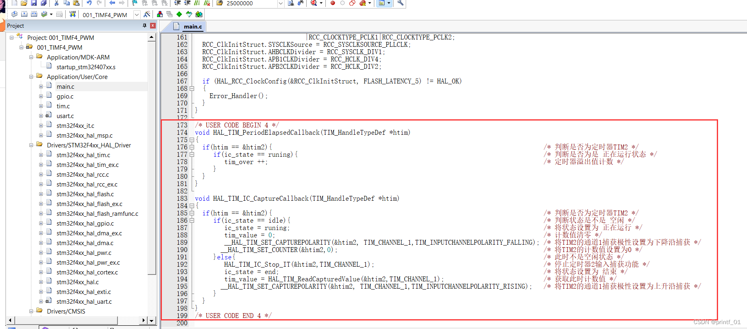Click the Start/Stop Debug Session icon
Screen dimensions: 747x329
tap(314, 3)
